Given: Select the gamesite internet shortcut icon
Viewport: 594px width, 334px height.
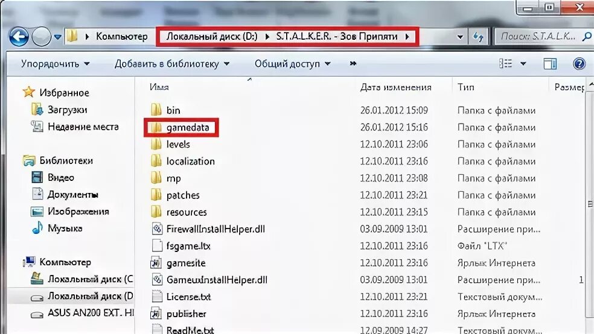Looking at the screenshot, I should [x=156, y=262].
